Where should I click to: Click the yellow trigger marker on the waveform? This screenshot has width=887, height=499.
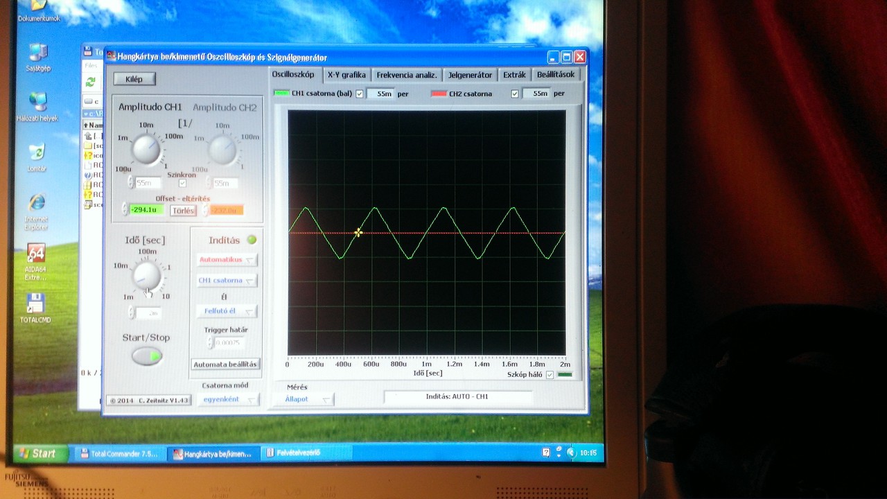click(358, 232)
